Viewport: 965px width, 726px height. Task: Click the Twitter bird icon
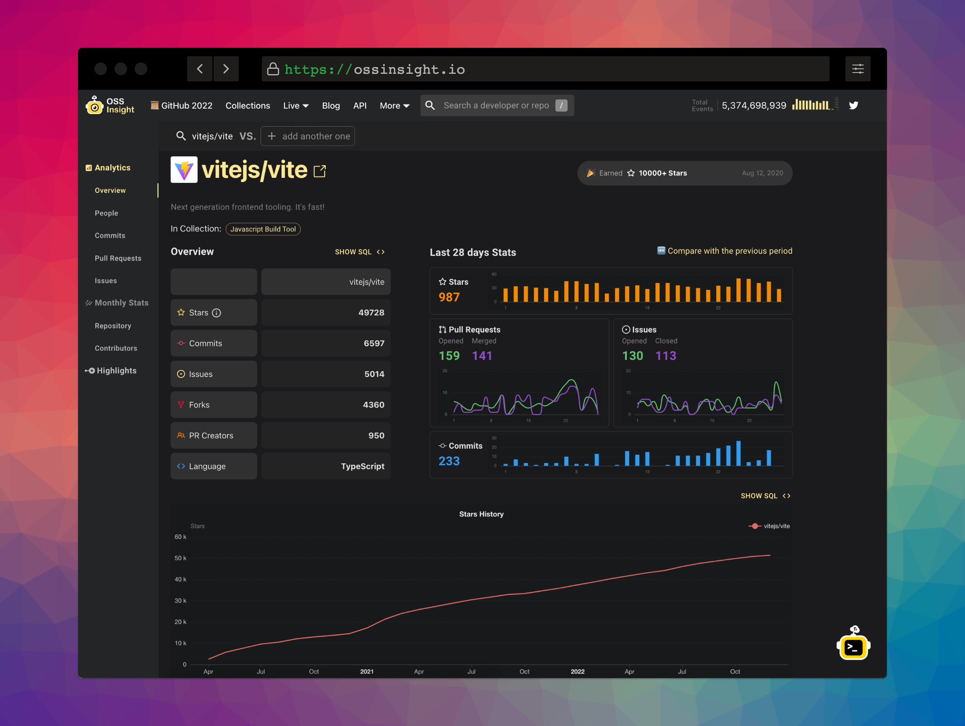coord(853,106)
